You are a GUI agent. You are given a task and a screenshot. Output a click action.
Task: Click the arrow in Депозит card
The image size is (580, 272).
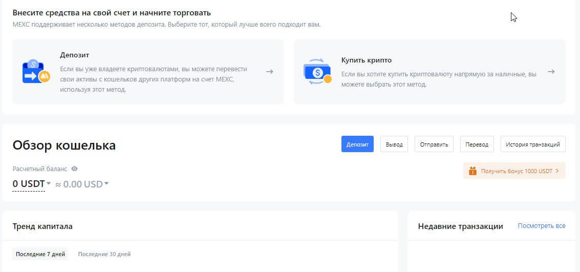pos(269,72)
